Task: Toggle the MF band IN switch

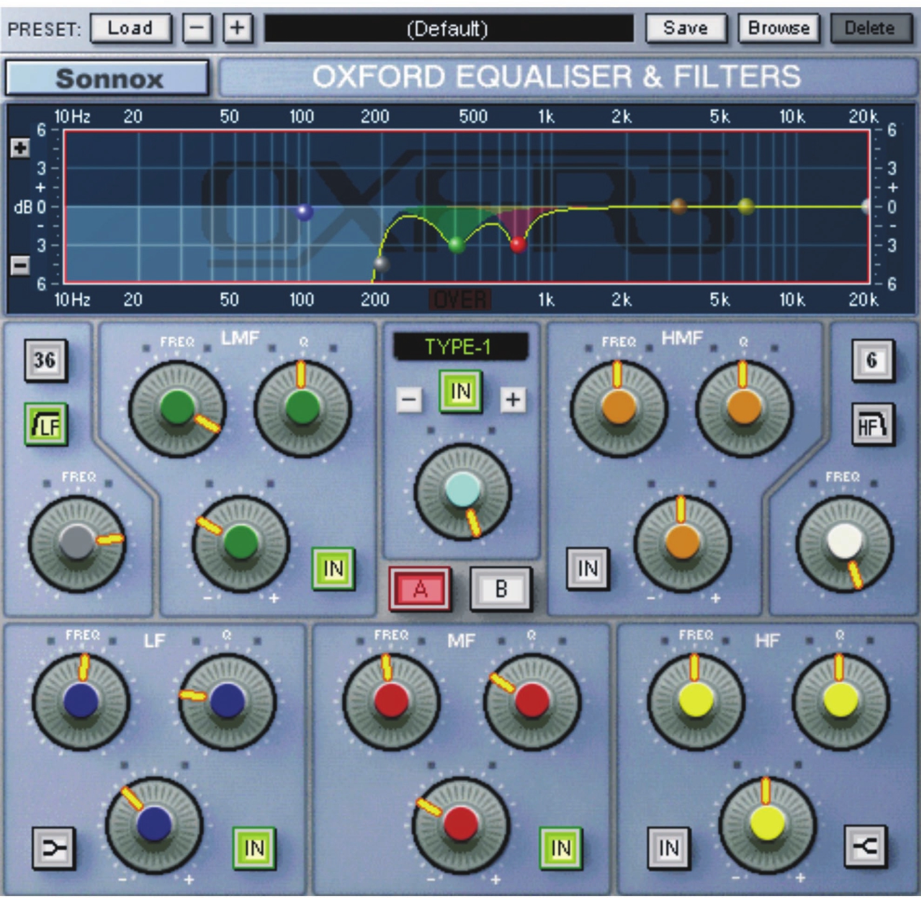Action: (561, 848)
